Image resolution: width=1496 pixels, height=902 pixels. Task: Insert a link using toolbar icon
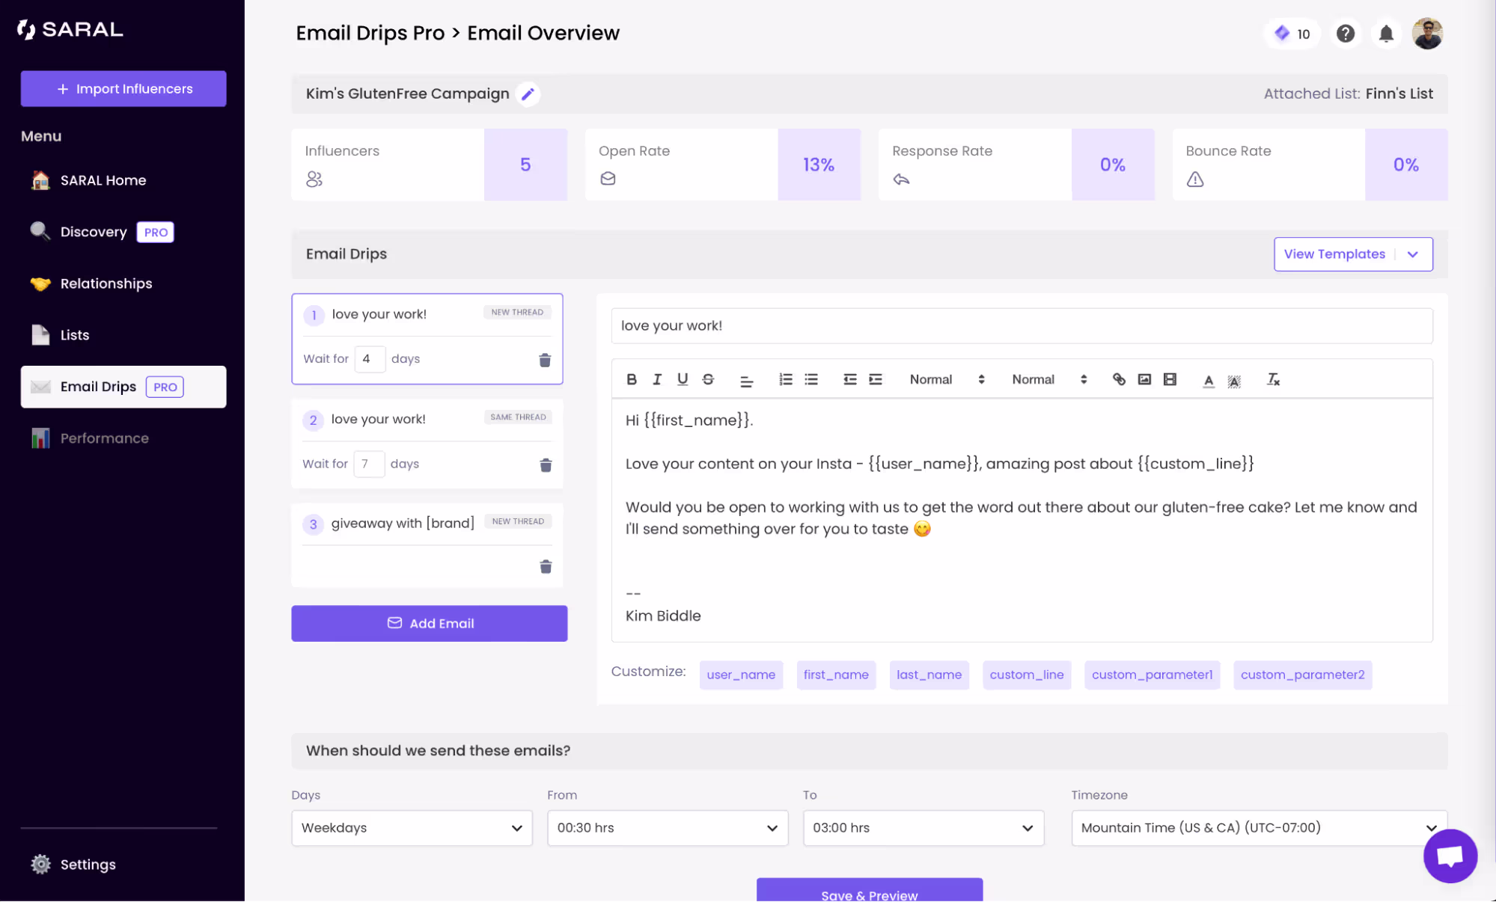[1119, 379]
